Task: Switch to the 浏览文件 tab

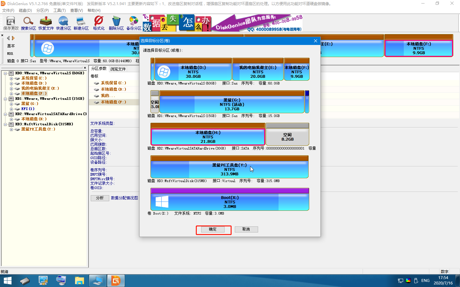Action: point(118,69)
